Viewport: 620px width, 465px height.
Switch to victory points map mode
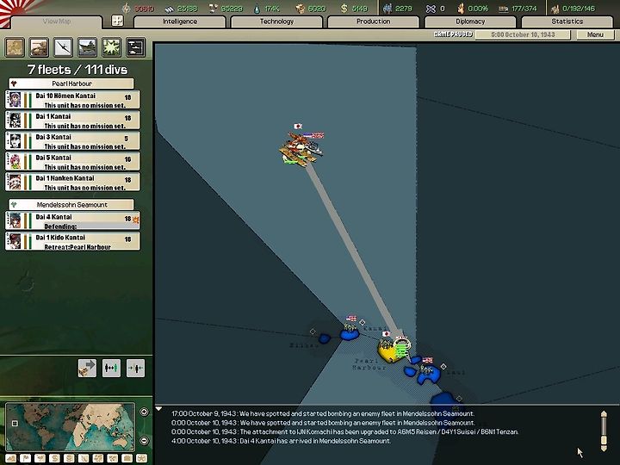[x=141, y=459]
